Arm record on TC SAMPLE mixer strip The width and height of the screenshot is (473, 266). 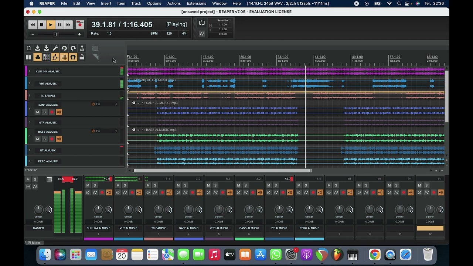(x=162, y=192)
